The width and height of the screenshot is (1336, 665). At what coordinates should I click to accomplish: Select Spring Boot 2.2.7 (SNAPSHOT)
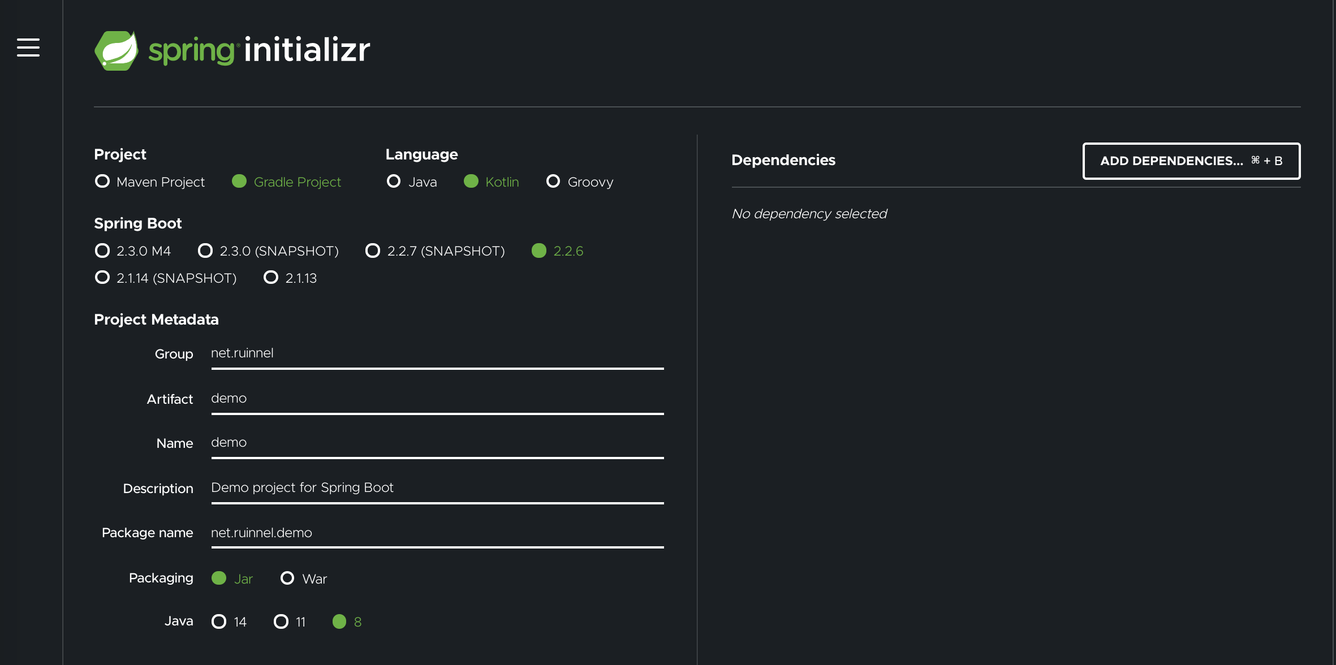click(x=436, y=251)
